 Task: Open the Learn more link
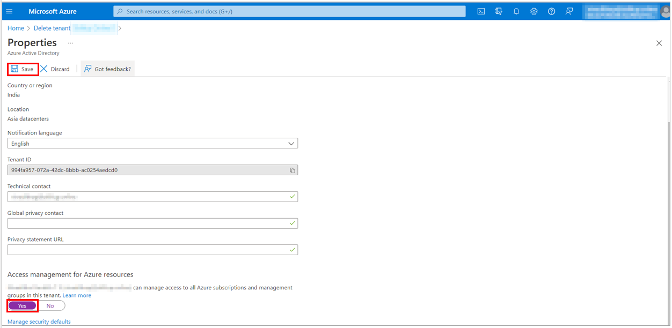tap(77, 295)
